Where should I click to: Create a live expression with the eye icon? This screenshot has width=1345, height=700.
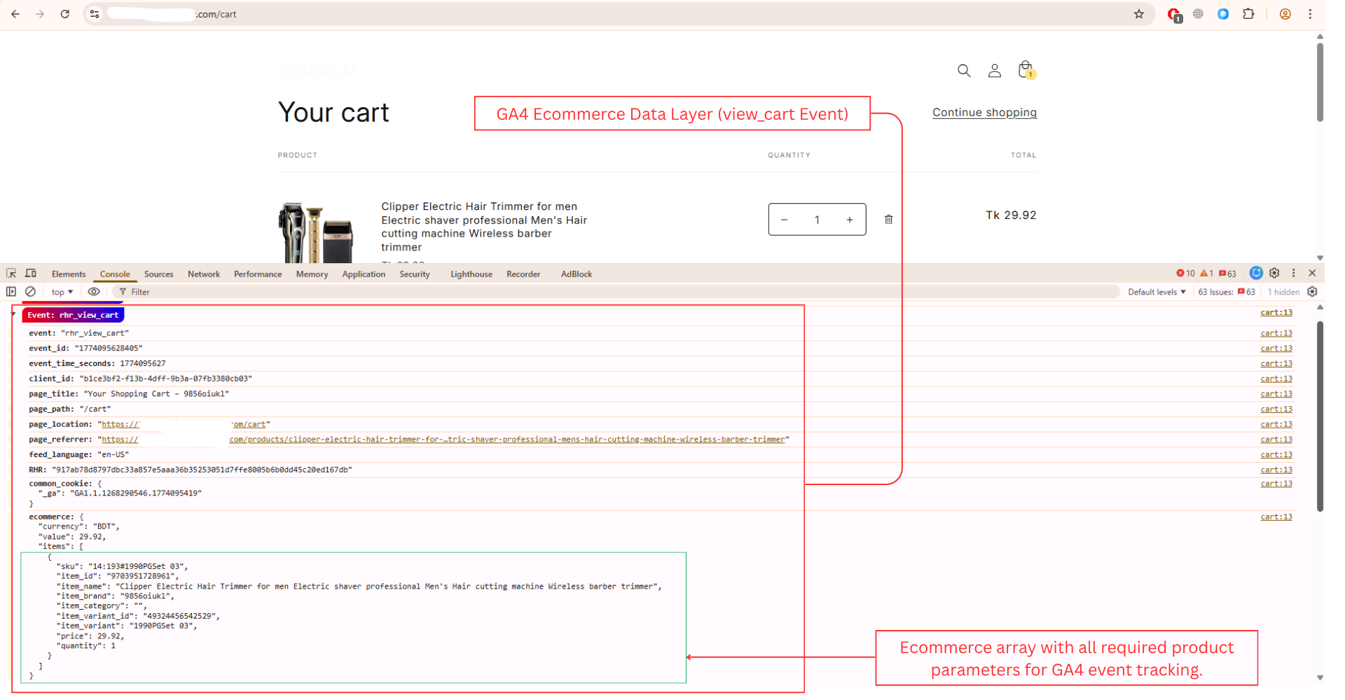coord(94,292)
